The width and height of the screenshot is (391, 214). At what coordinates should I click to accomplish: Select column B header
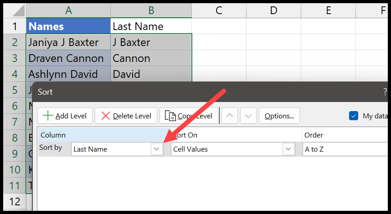point(151,10)
